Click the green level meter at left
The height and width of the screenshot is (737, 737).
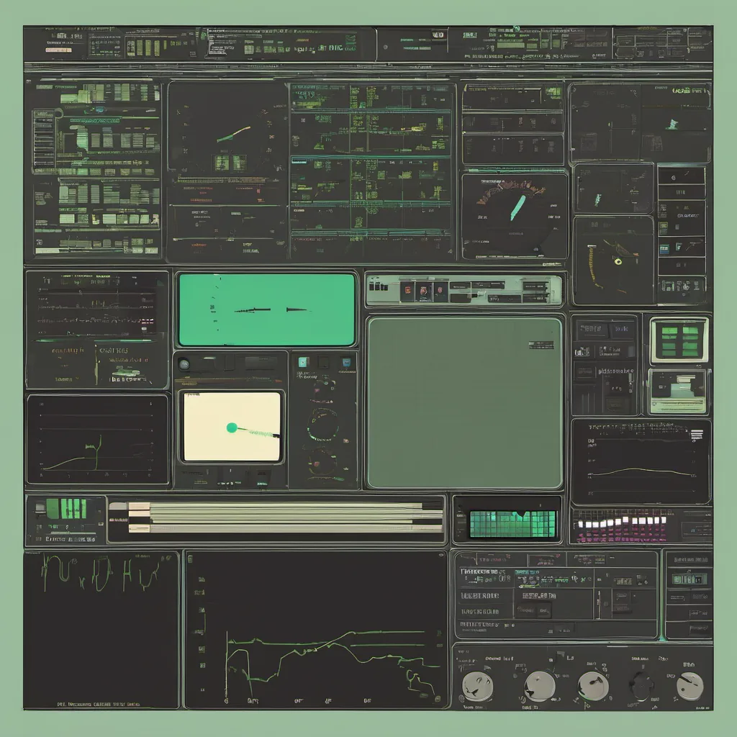66,510
